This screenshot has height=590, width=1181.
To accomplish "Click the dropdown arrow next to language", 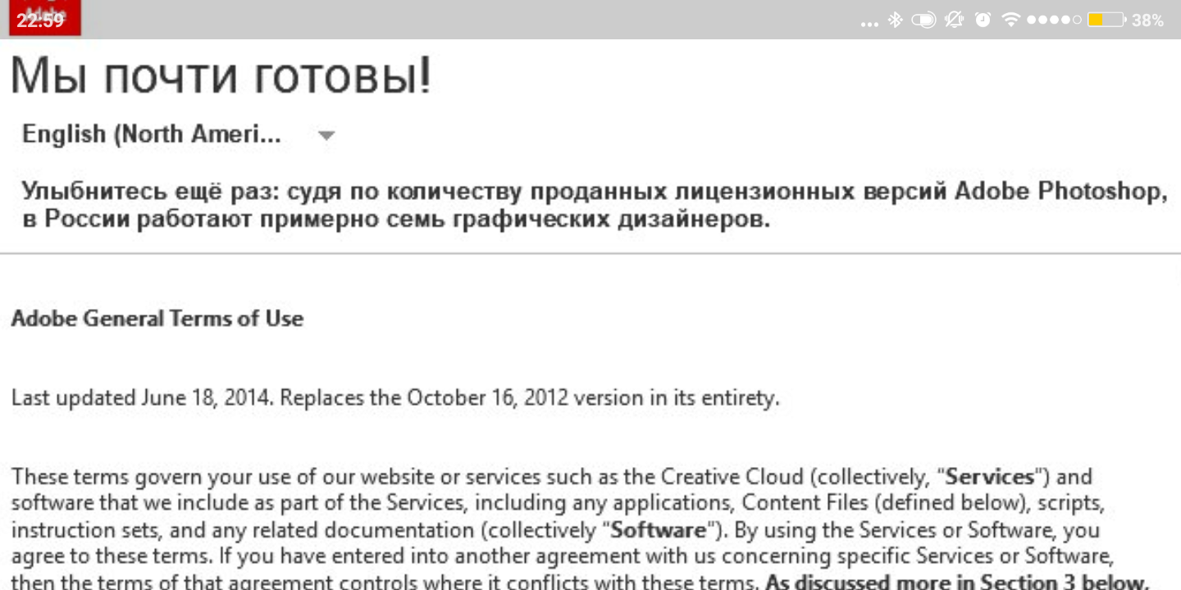I will [326, 135].
